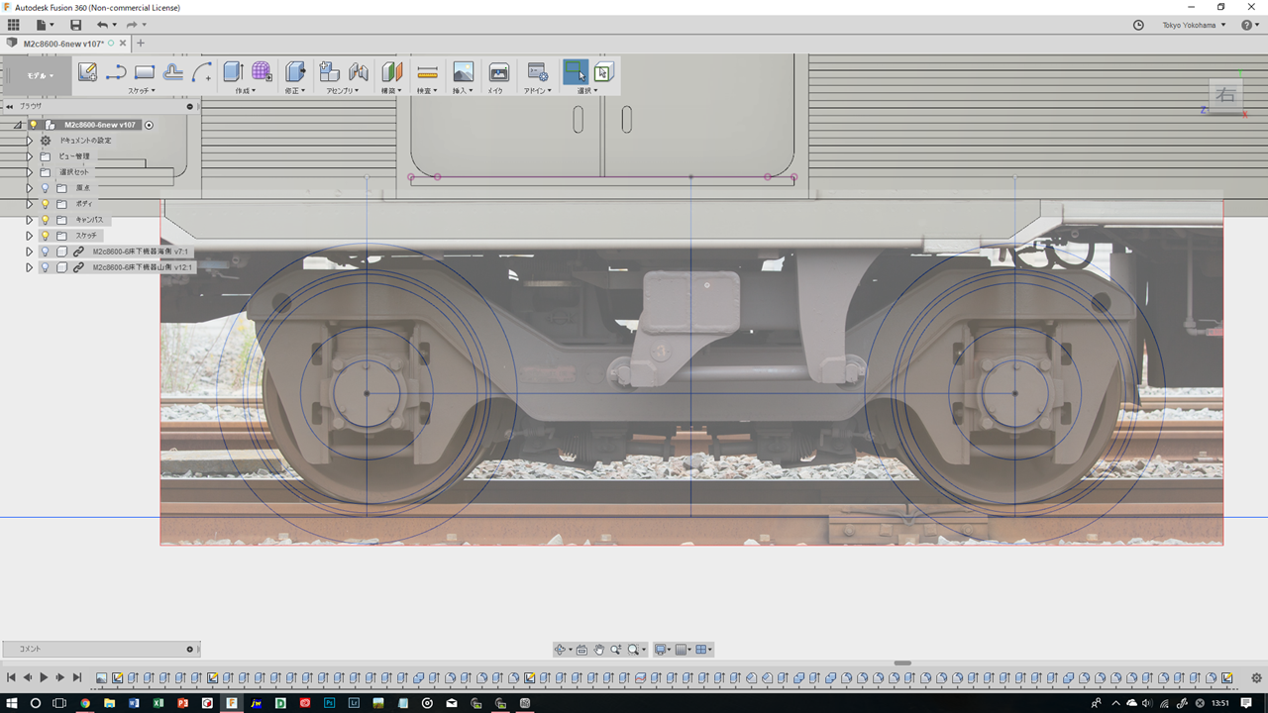1268x713 pixels.
Task: Expand the スケッチ folder in browser
Action: (29, 235)
